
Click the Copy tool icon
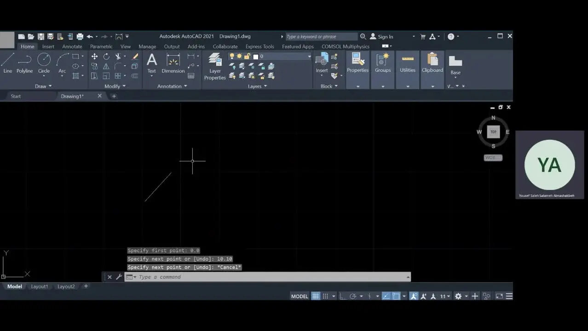(94, 66)
